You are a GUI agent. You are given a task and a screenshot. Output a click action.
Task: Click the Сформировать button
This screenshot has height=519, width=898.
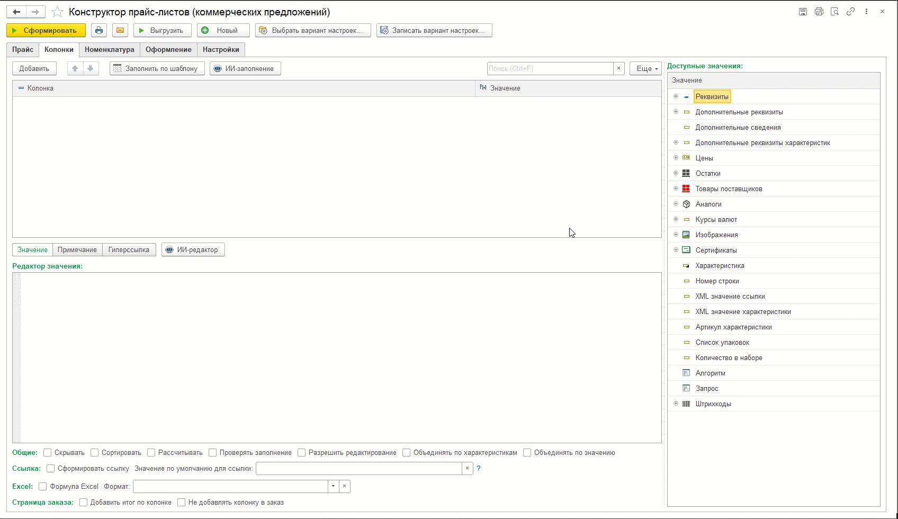tap(46, 30)
